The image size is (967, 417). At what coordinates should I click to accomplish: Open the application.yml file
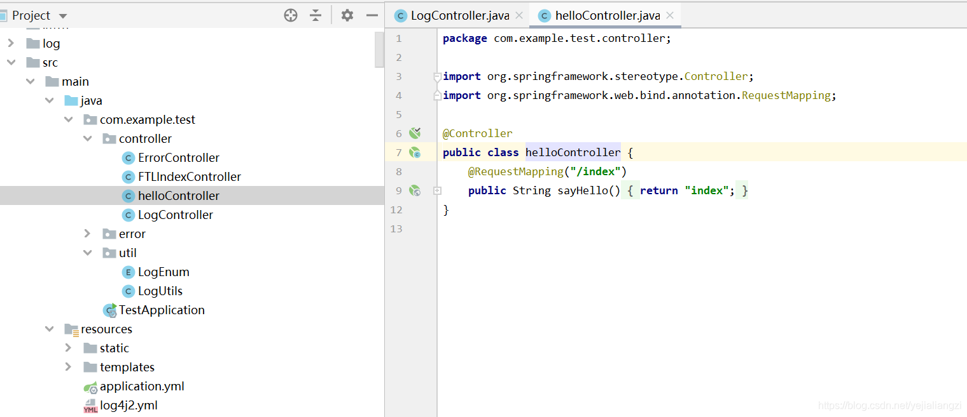(141, 386)
